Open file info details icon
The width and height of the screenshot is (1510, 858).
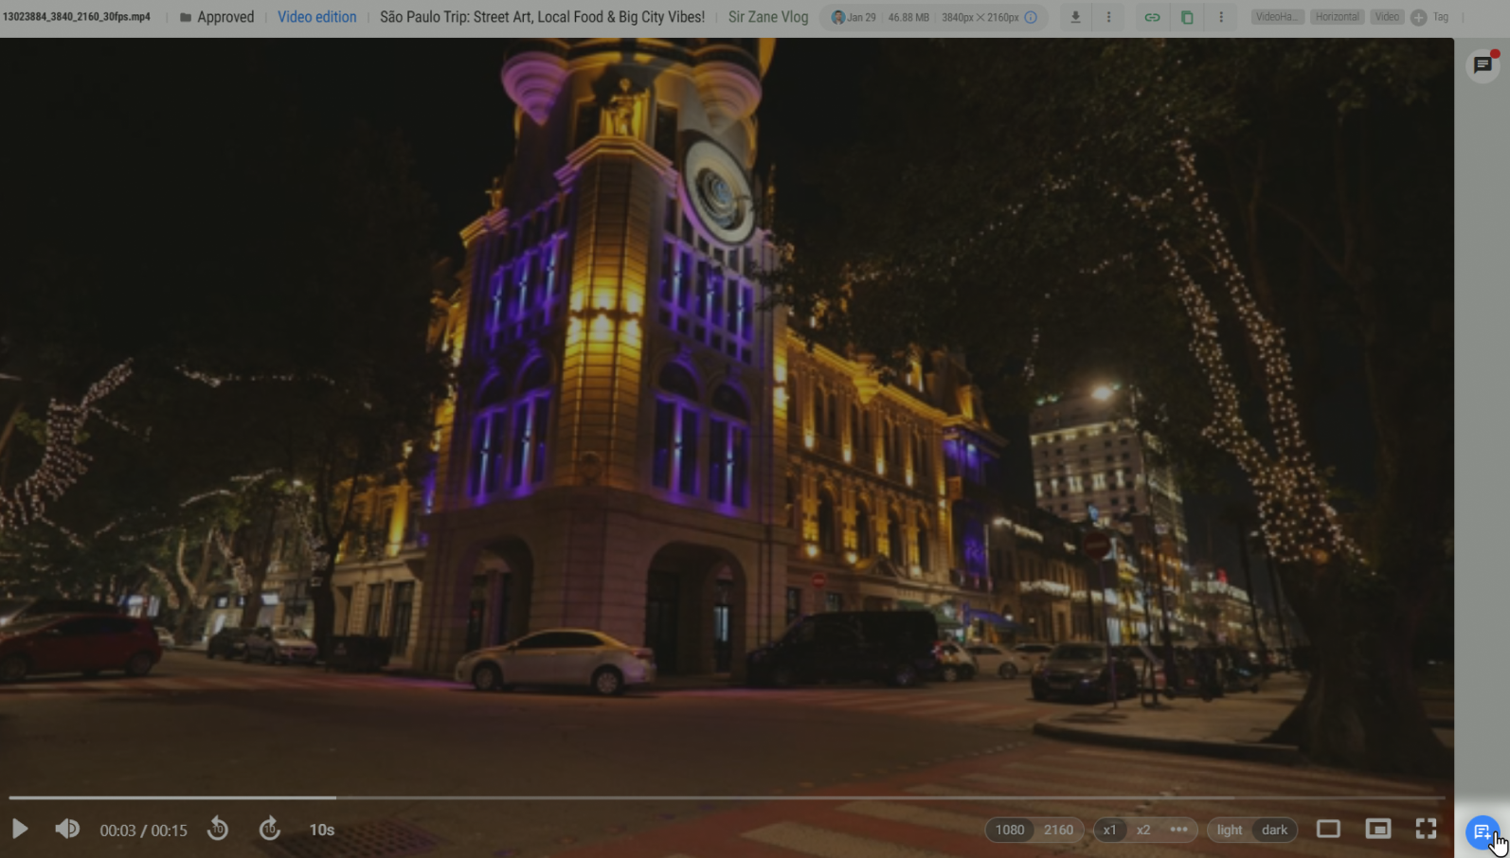[1031, 17]
